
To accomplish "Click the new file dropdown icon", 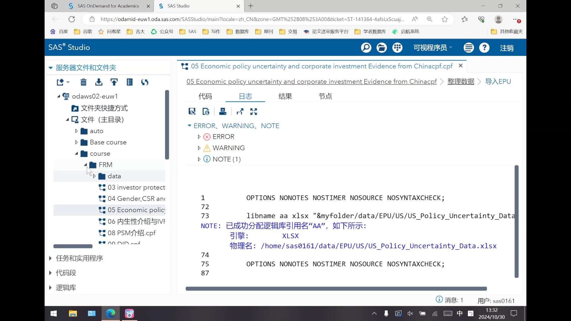I will click(63, 82).
